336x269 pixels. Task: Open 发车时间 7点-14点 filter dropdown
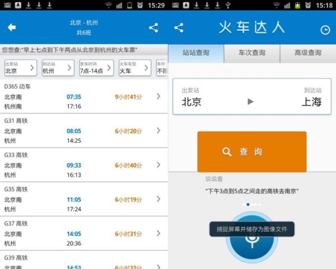click(96, 68)
